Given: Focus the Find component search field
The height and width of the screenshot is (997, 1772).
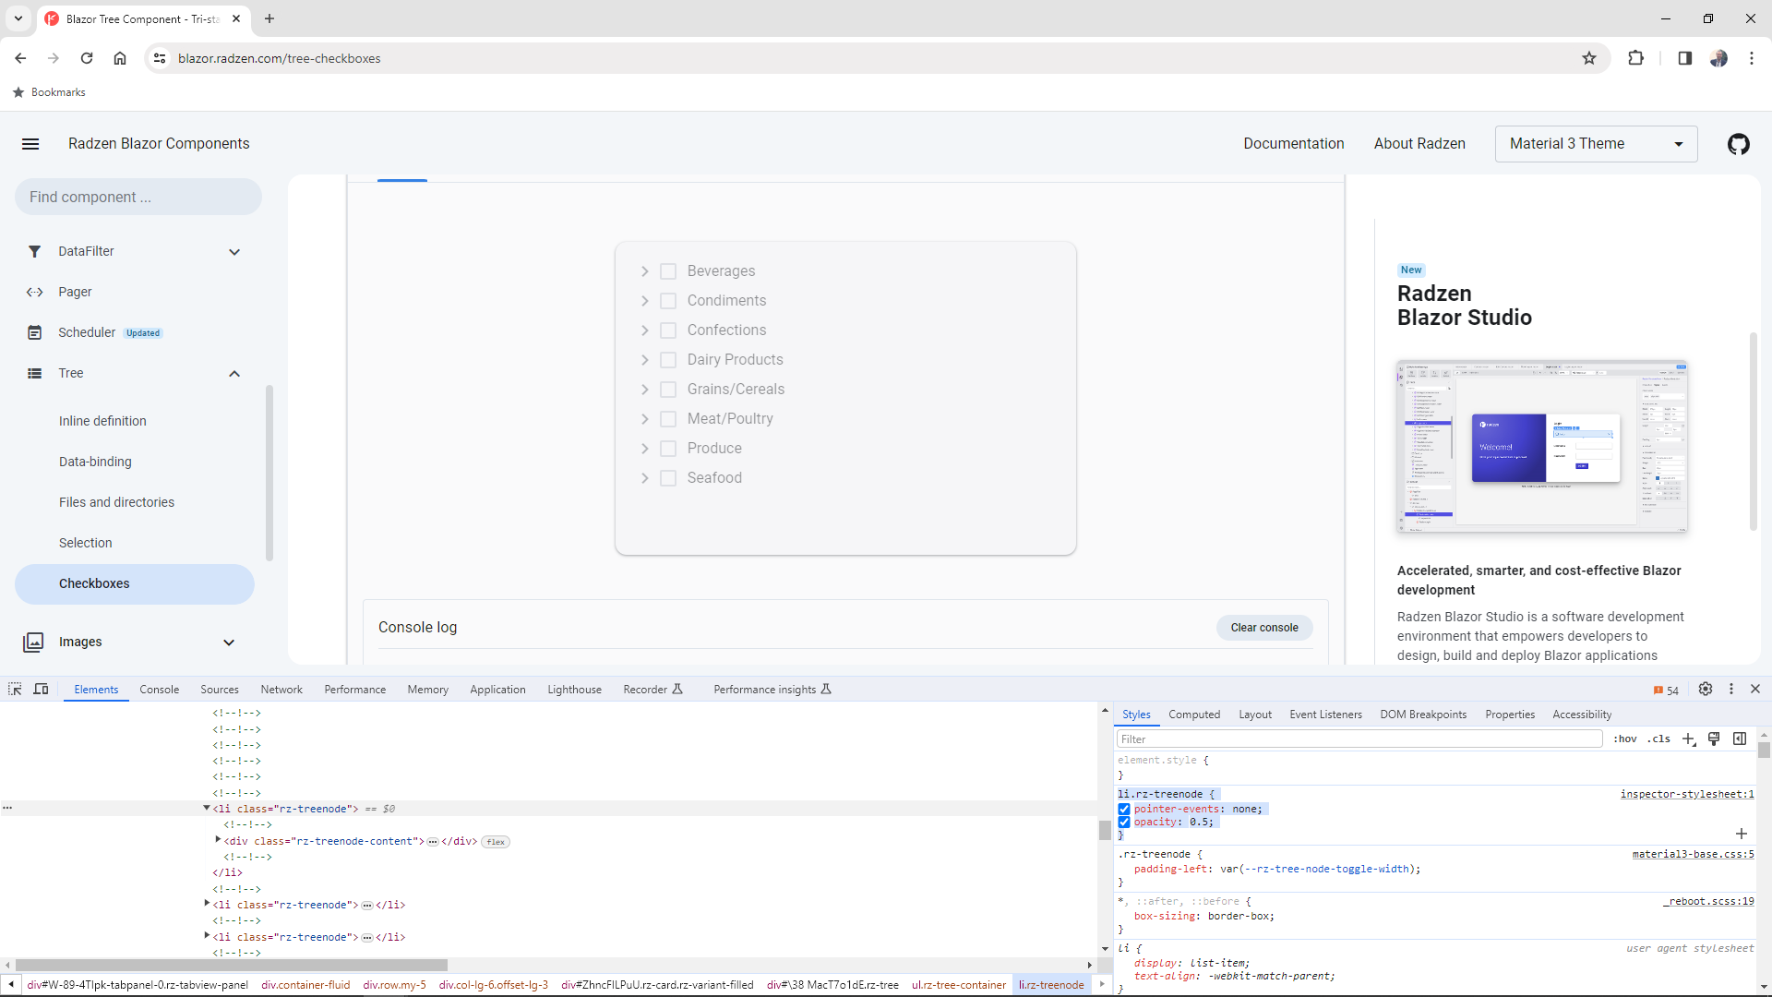Looking at the screenshot, I should [138, 197].
